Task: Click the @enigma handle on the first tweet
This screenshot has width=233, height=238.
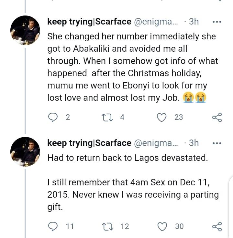Action: pos(155,22)
